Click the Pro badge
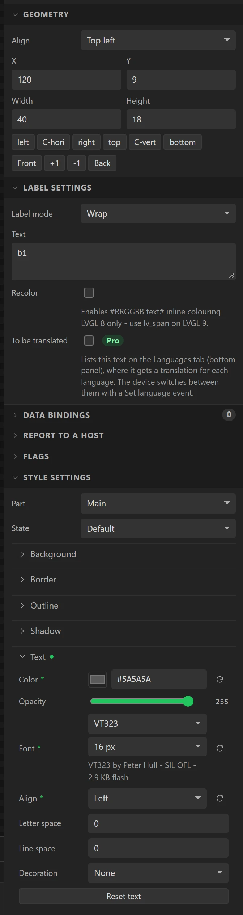 [113, 340]
